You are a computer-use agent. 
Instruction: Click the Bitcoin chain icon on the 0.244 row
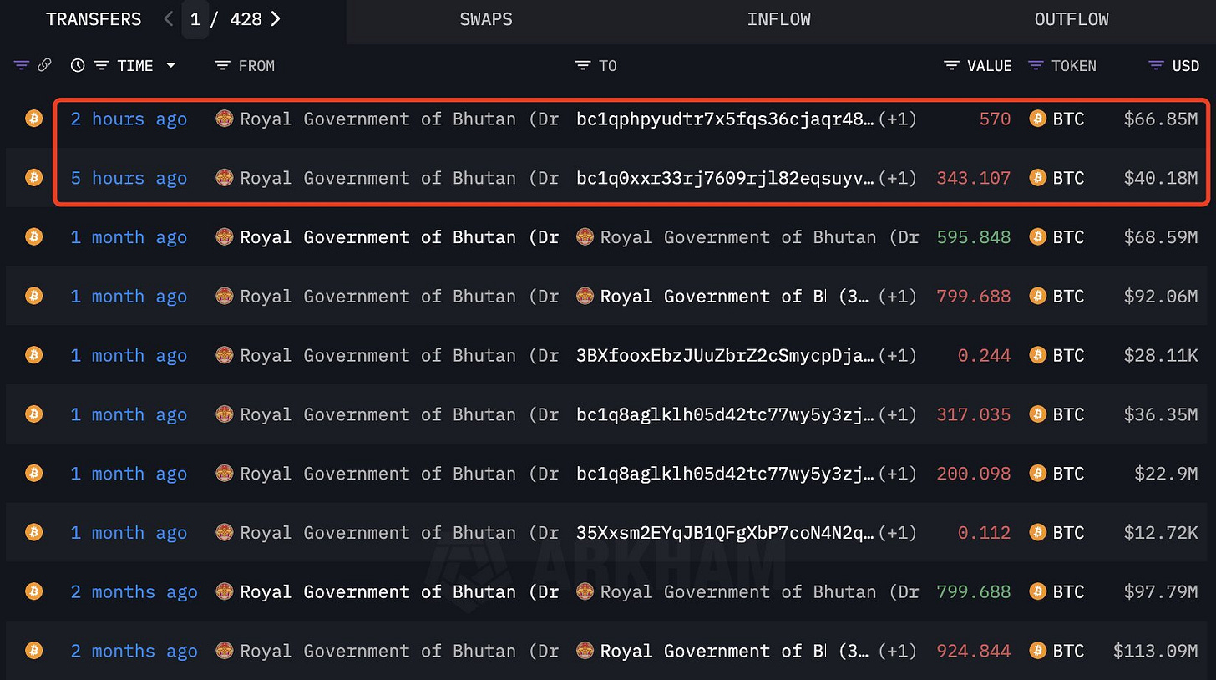click(x=33, y=355)
